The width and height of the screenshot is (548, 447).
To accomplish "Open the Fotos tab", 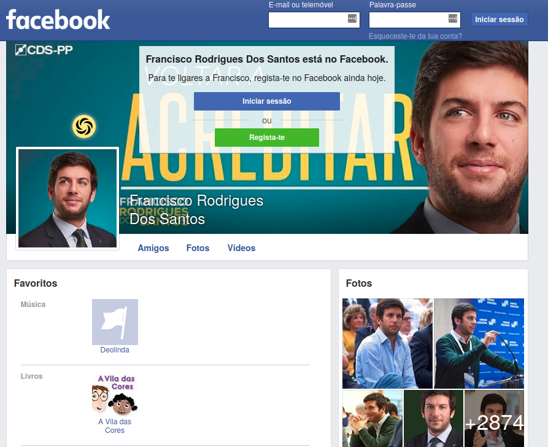I will pos(198,248).
